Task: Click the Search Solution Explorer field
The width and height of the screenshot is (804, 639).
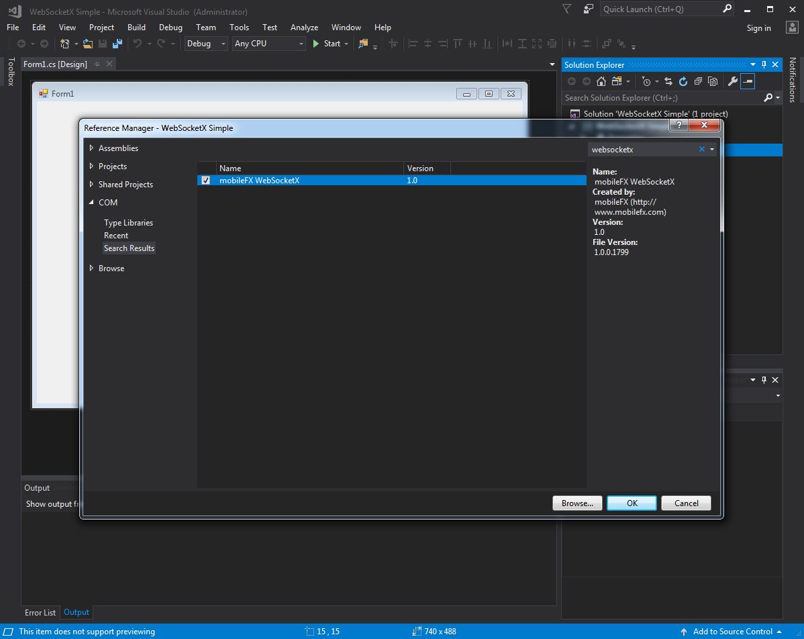Action: 662,97
